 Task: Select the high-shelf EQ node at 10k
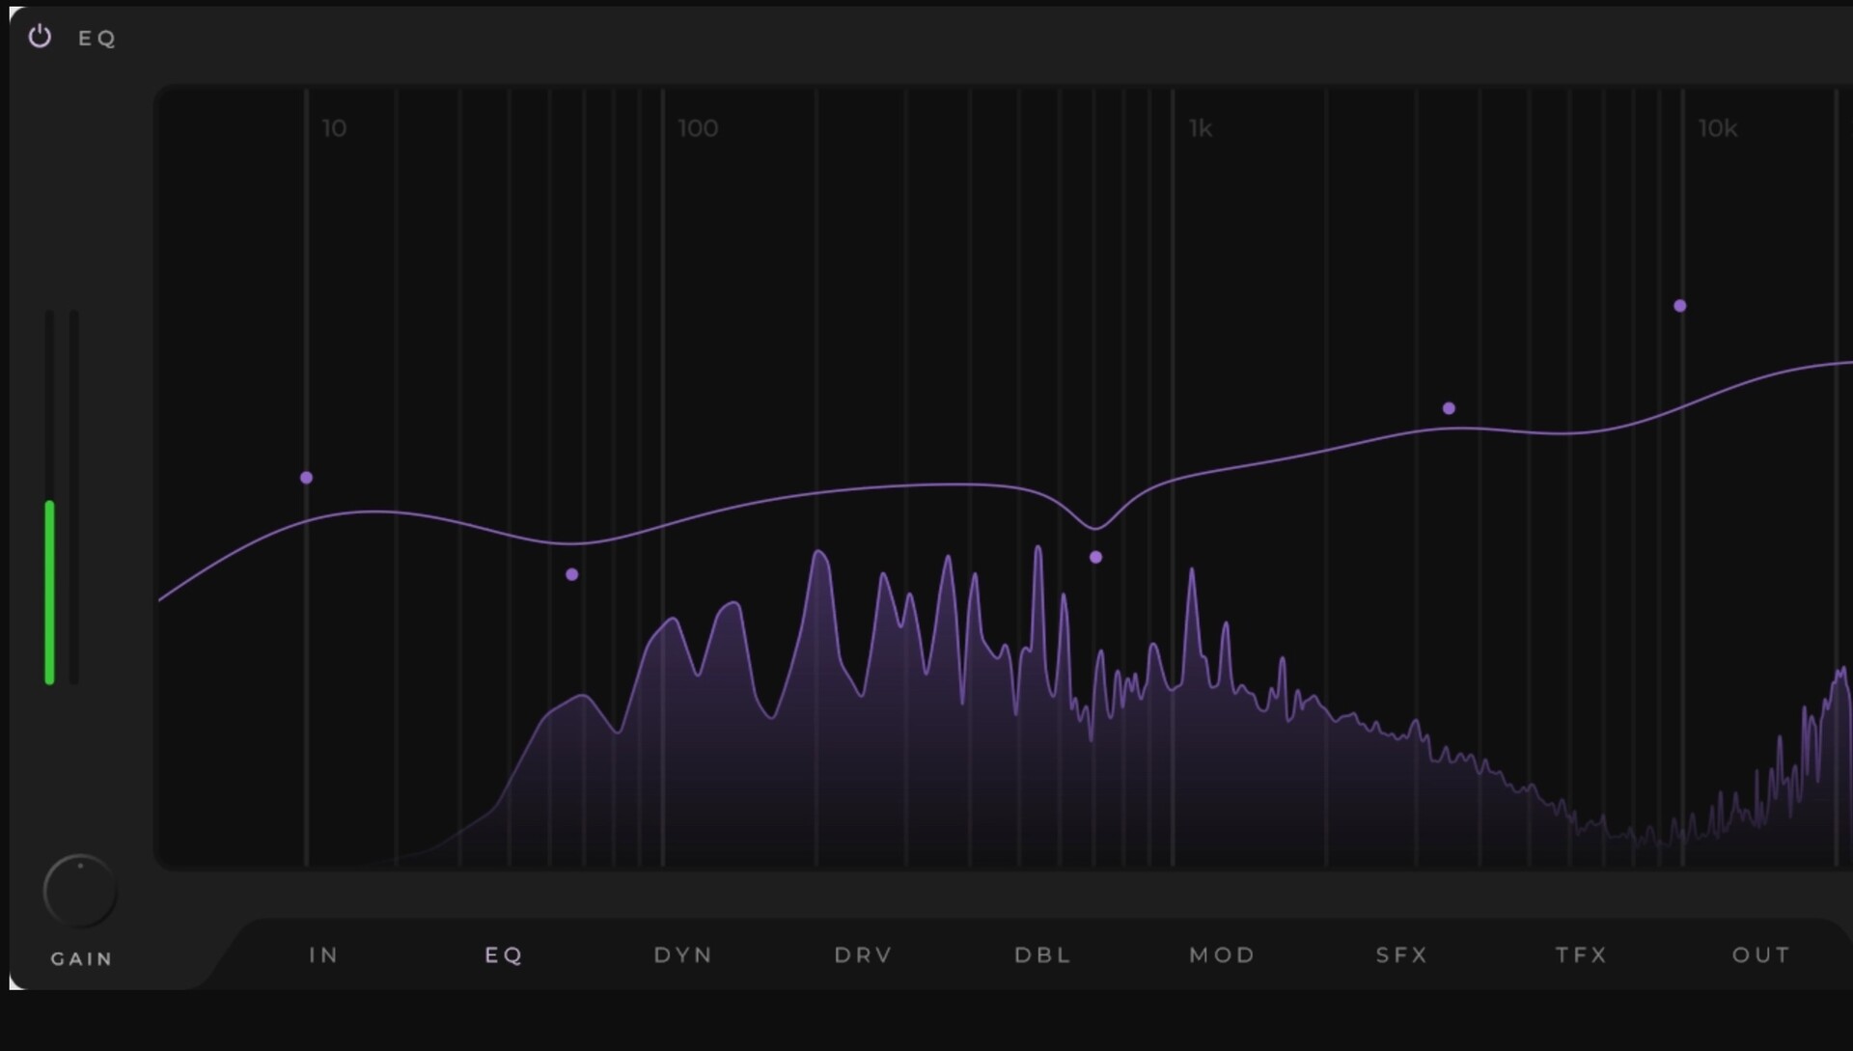(x=1680, y=306)
